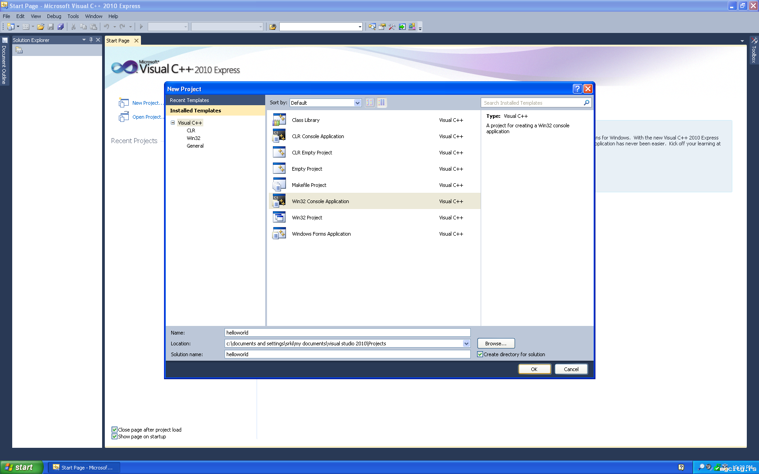The width and height of the screenshot is (759, 474).
Task: Click the Copy toolbar icon
Action: (x=83, y=27)
